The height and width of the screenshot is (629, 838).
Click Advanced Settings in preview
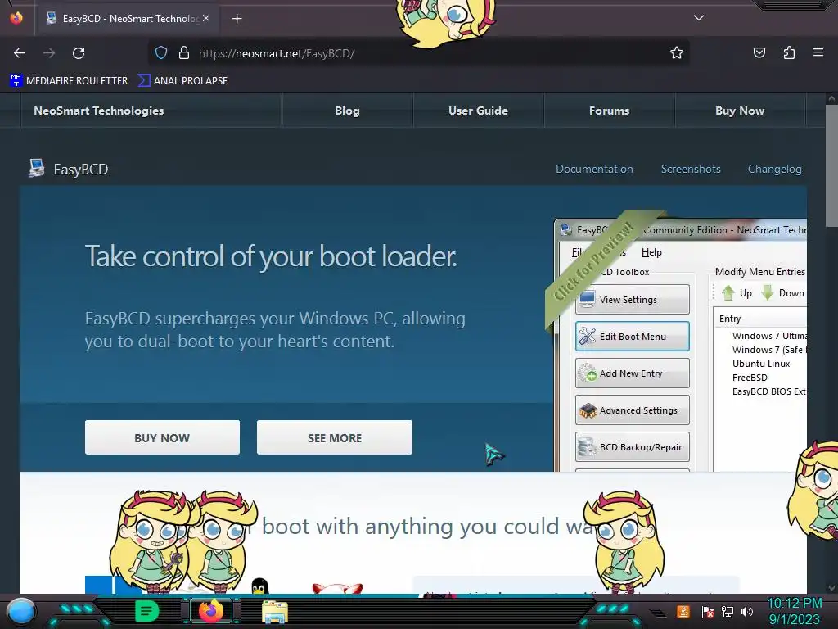[x=633, y=410]
